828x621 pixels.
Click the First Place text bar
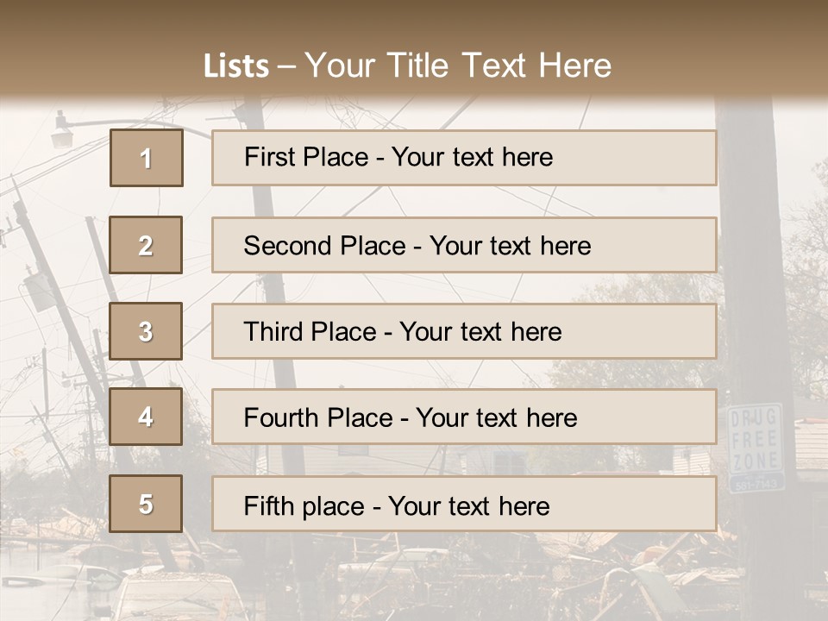464,158
